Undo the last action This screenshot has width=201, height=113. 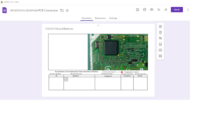159,10
